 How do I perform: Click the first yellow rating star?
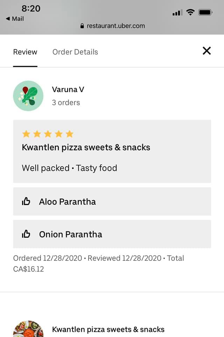[x=26, y=134]
